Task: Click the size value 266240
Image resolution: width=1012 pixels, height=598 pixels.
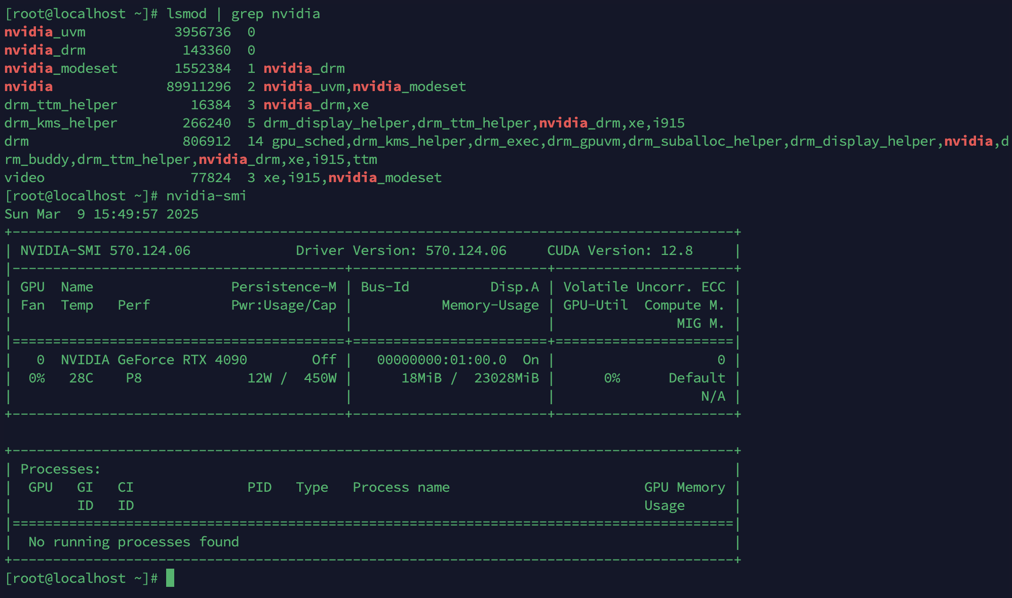Action: coord(207,123)
